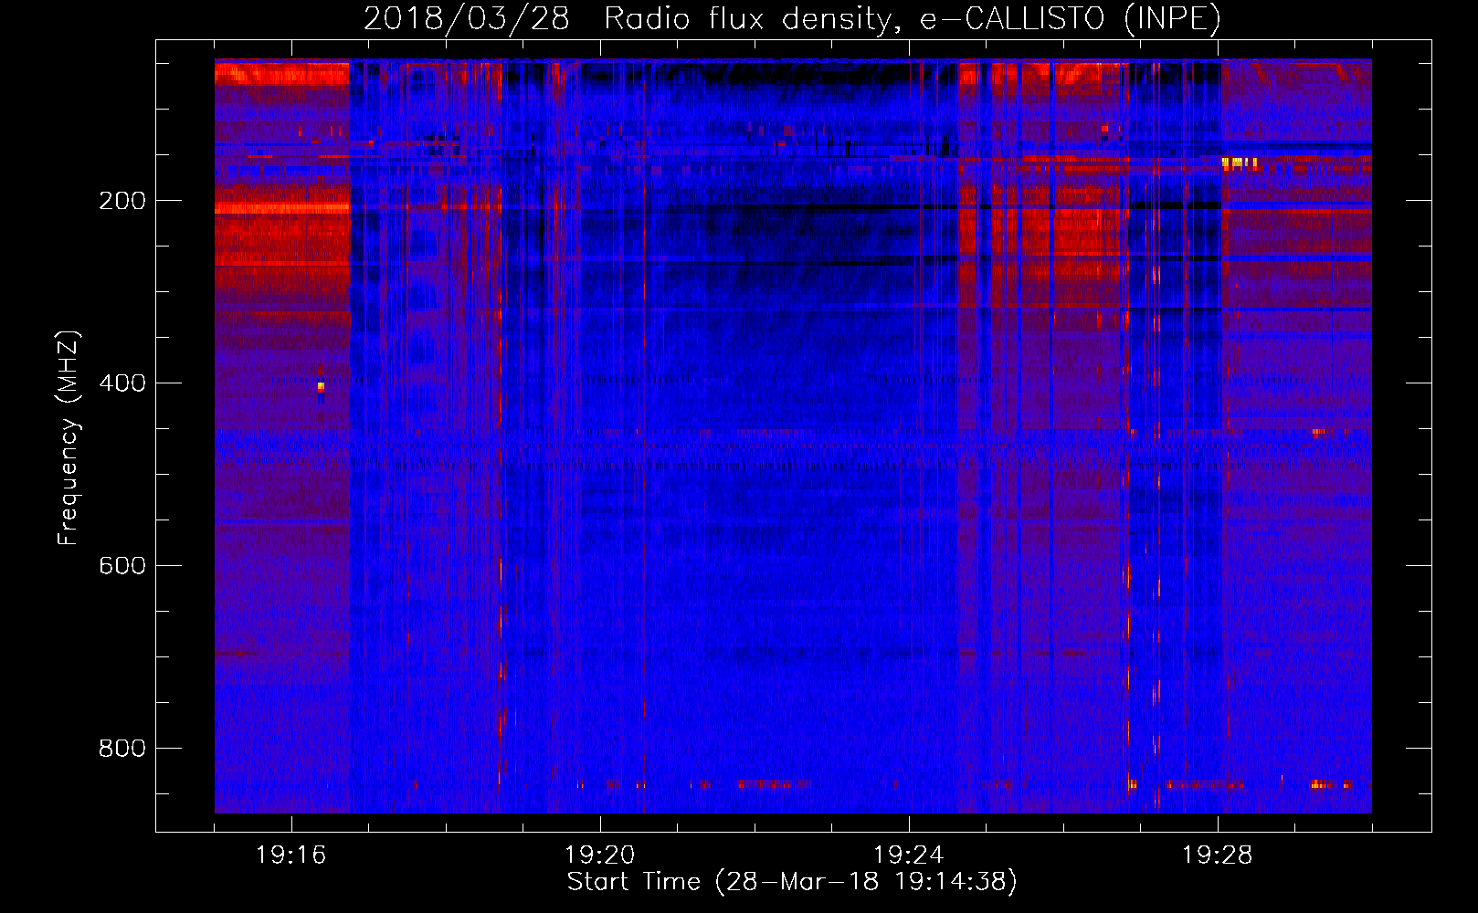Click the bright yellow spot near 400 MHz
Viewport: 1478px width, 913px height.
pyautogui.click(x=321, y=387)
